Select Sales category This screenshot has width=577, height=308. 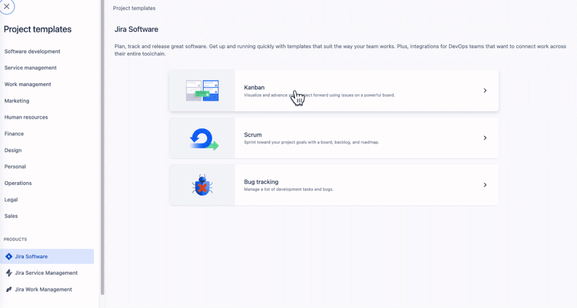[11, 216]
